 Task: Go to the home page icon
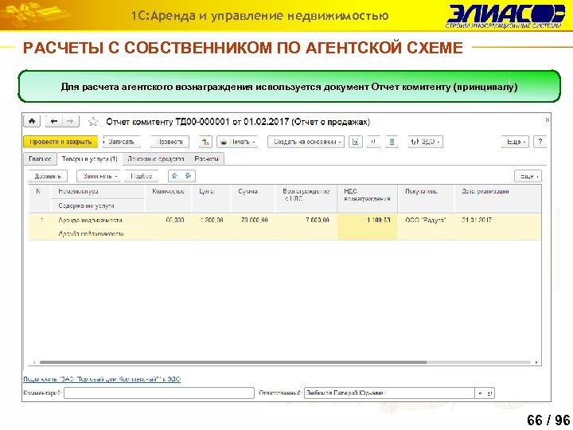click(32, 121)
